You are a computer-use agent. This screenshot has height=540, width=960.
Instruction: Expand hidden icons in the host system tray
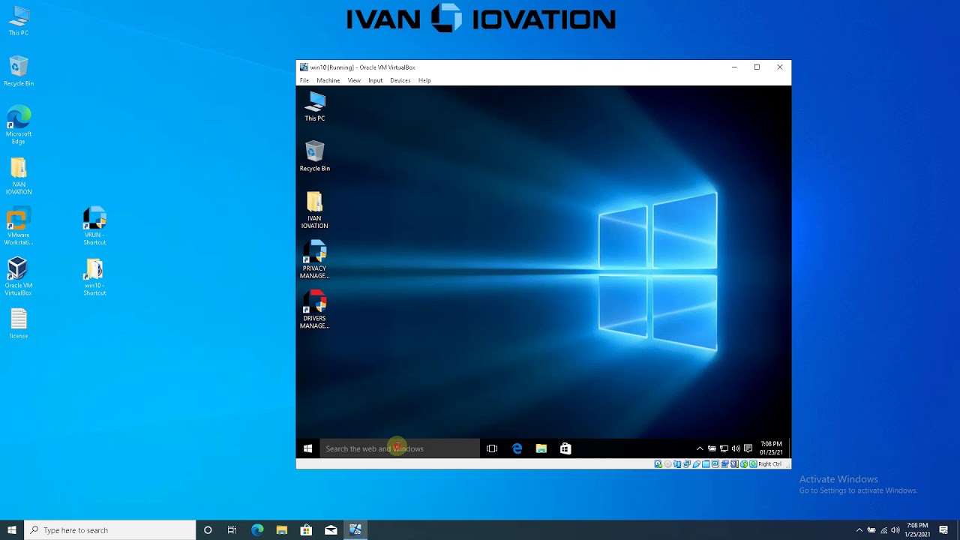[859, 530]
